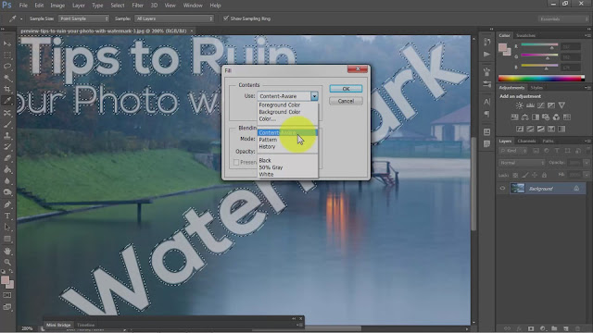593x333 pixels.
Task: Open the Layers panel flyout menu
Action: [x=587, y=141]
